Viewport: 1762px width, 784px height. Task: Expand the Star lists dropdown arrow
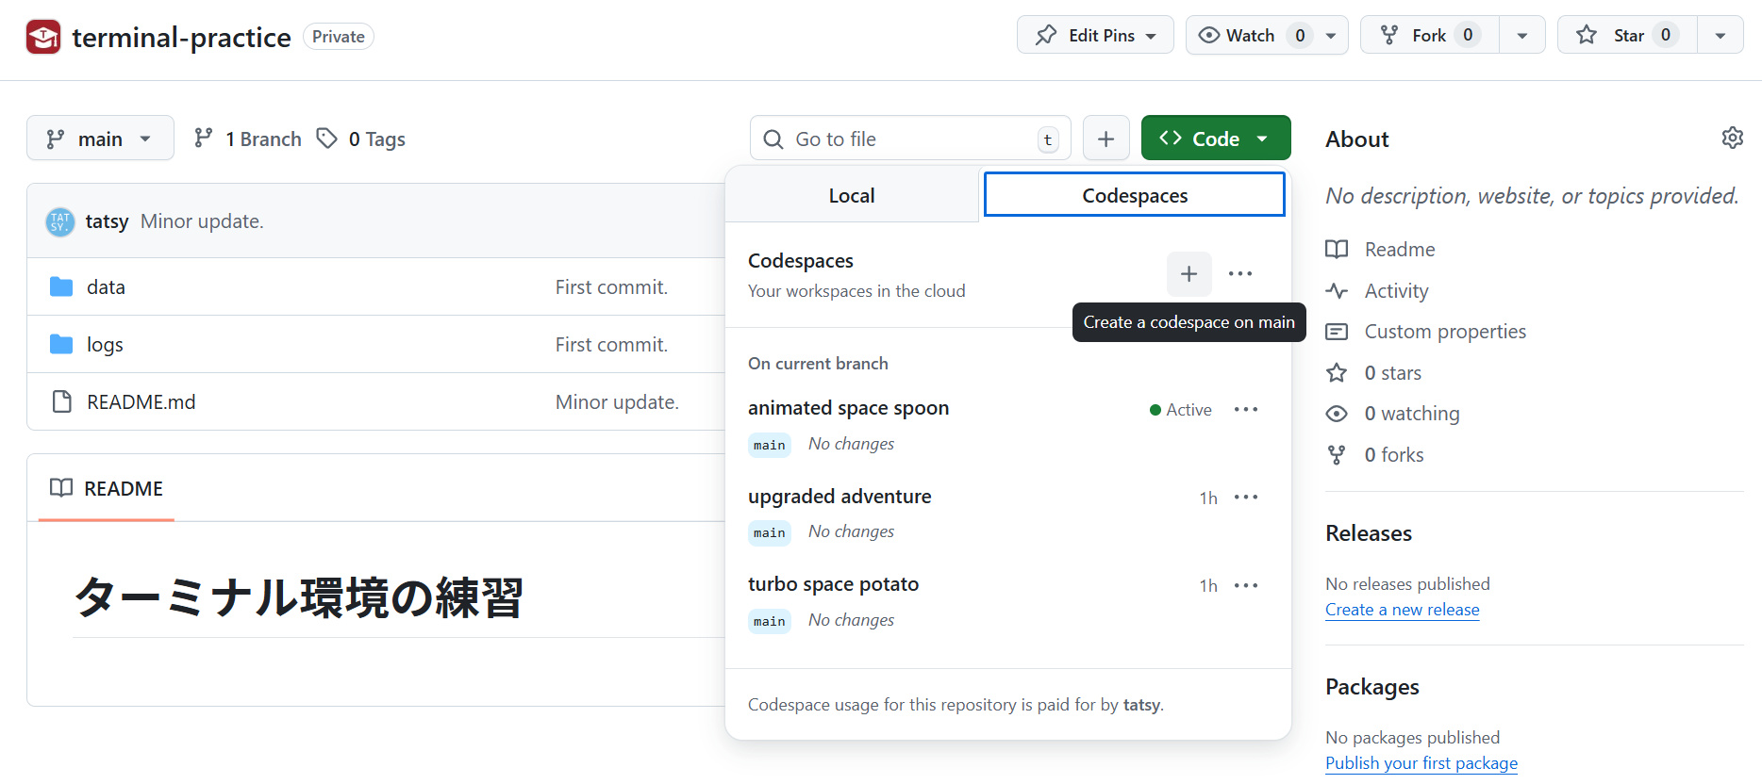click(1720, 36)
